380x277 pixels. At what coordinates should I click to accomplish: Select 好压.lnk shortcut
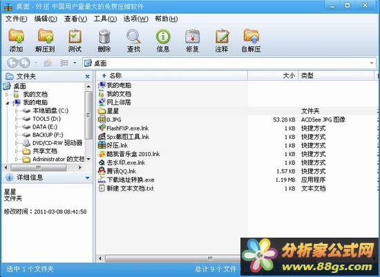point(117,145)
